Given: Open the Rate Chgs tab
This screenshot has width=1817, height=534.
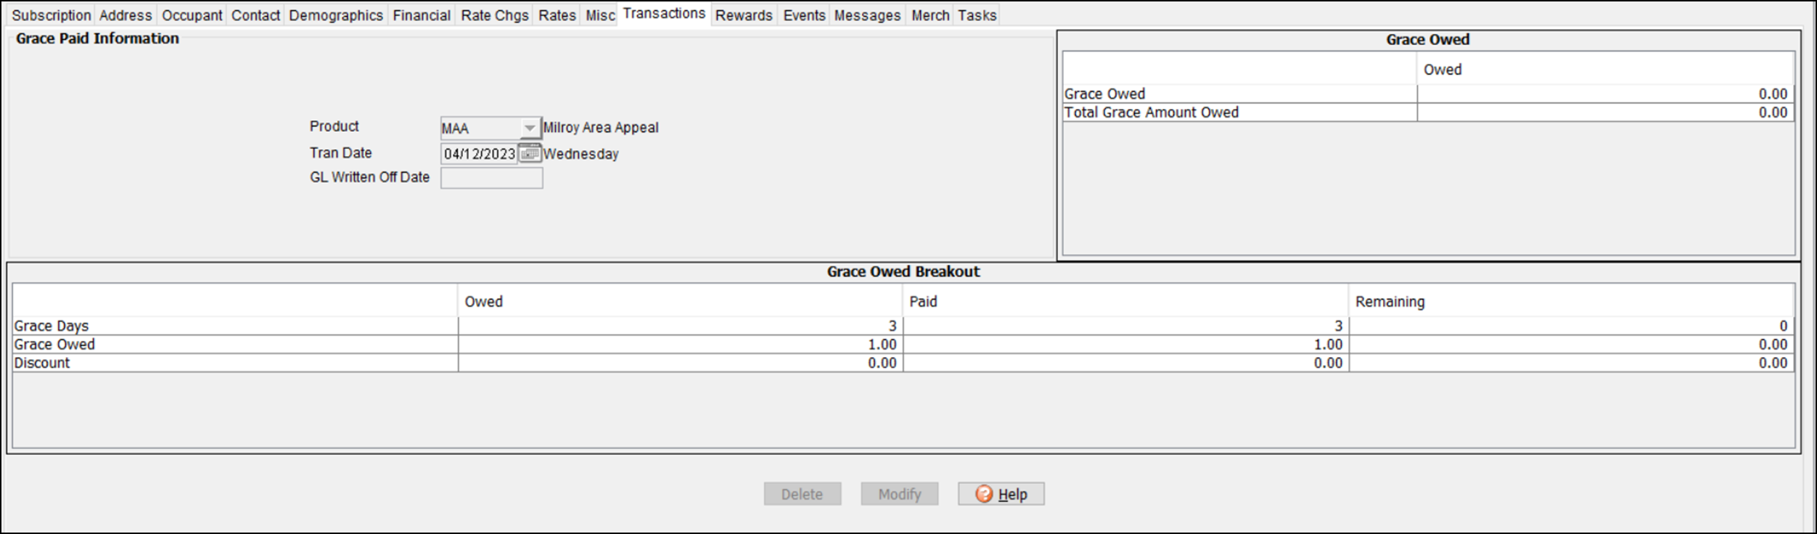Looking at the screenshot, I should [x=495, y=15].
